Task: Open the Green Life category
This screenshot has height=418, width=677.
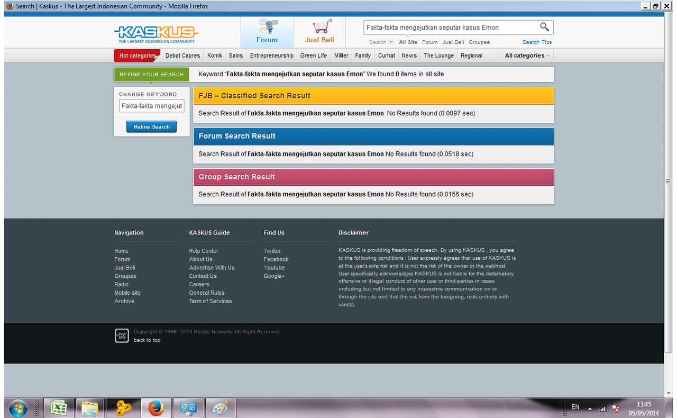Action: 314,56
